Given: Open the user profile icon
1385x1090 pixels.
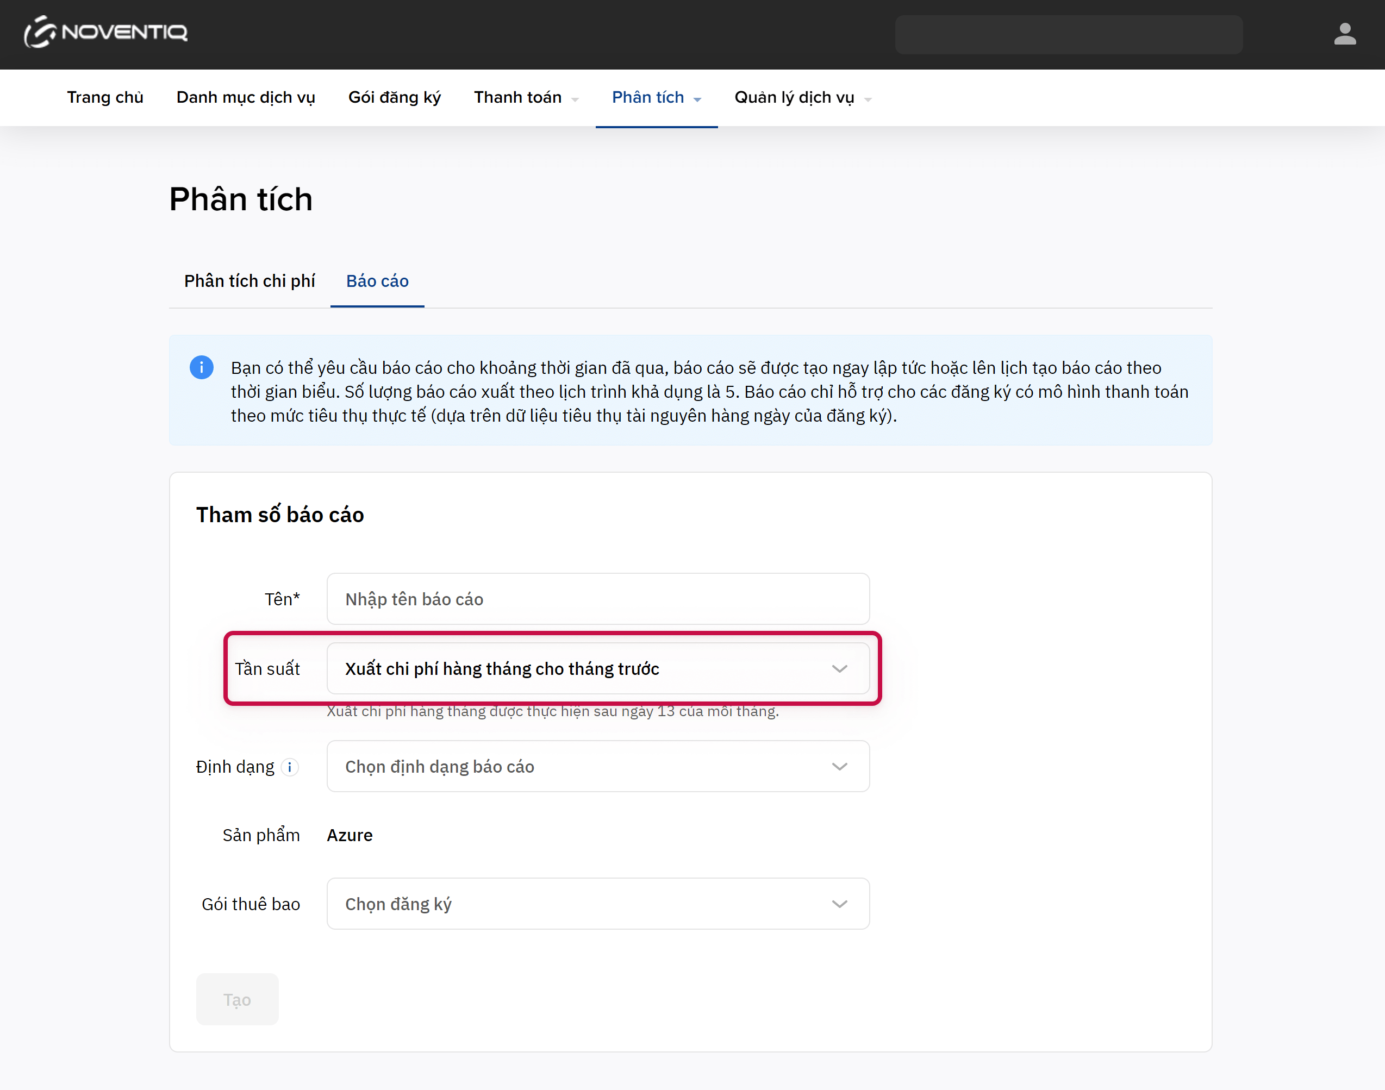Looking at the screenshot, I should 1344,34.
